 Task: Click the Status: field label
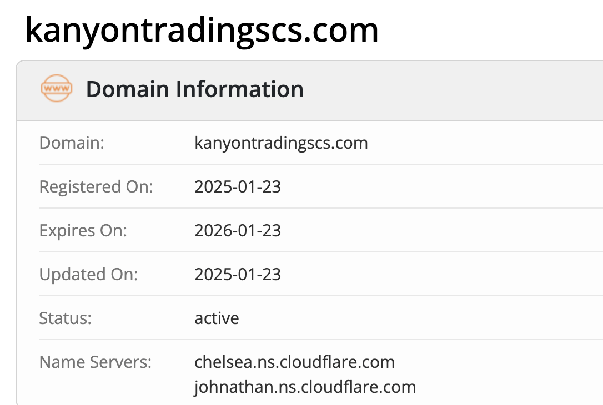point(65,318)
